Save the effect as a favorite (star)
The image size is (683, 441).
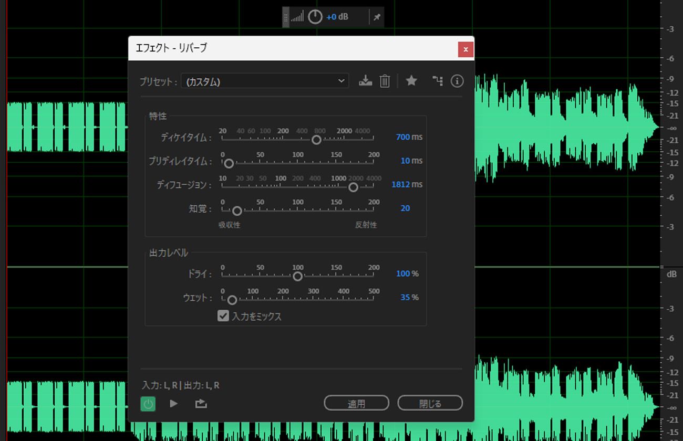pyautogui.click(x=411, y=80)
